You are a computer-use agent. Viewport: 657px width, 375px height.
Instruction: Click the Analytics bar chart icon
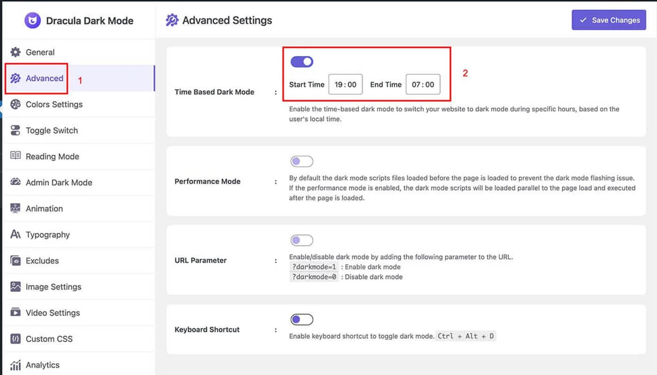15,365
